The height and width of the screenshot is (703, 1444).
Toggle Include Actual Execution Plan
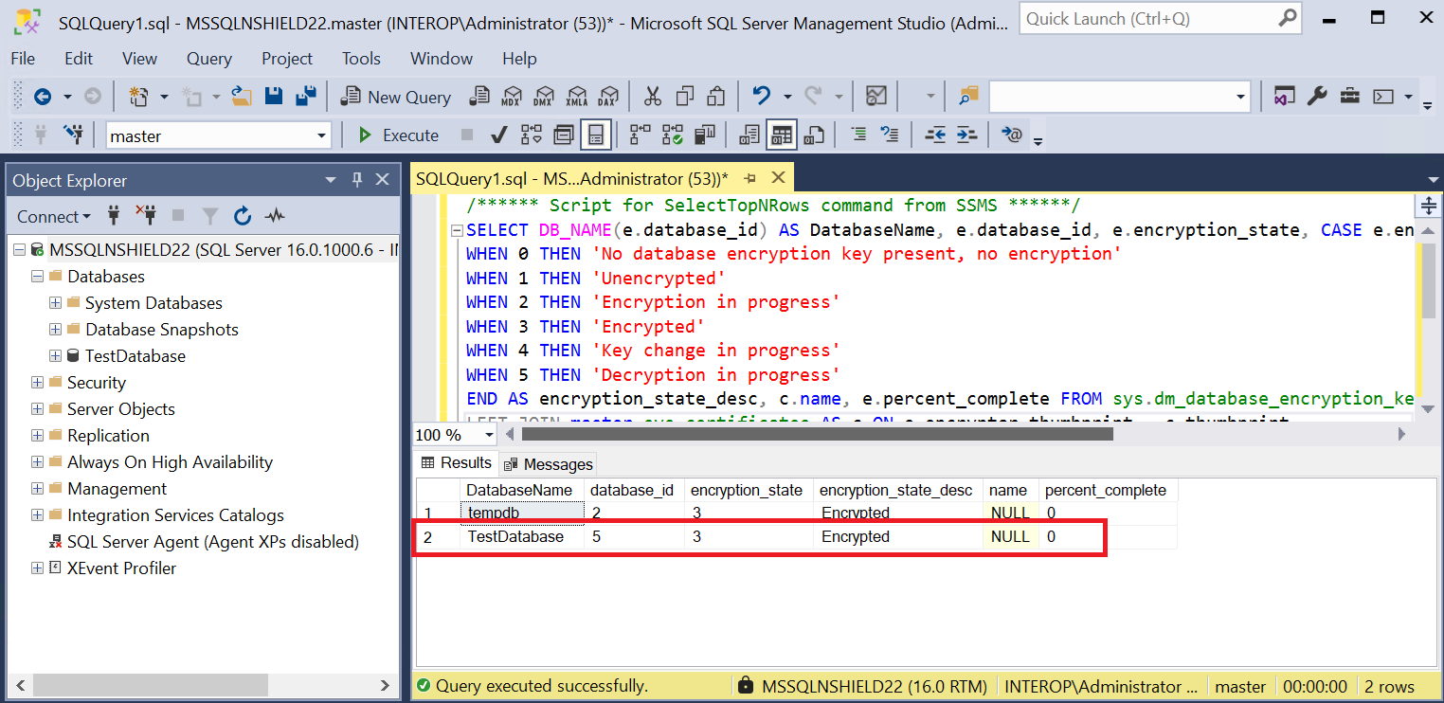641,135
